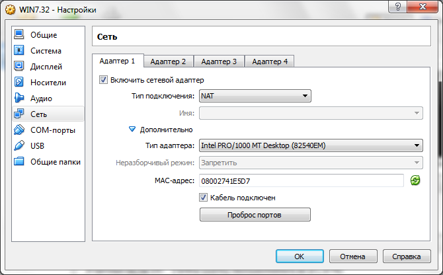This screenshot has height=275, width=443.
Task: Click inside the MAC-адрес field
Action: (x=301, y=180)
